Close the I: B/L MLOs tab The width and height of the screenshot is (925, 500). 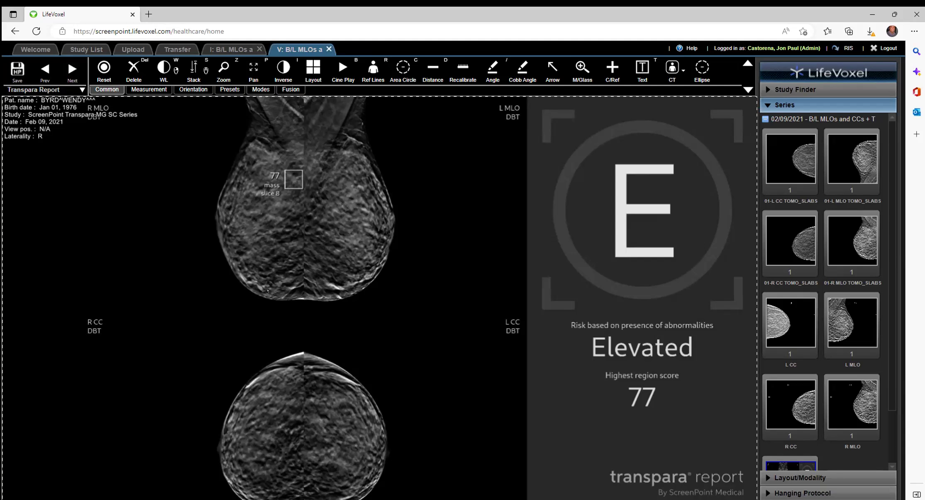click(259, 49)
